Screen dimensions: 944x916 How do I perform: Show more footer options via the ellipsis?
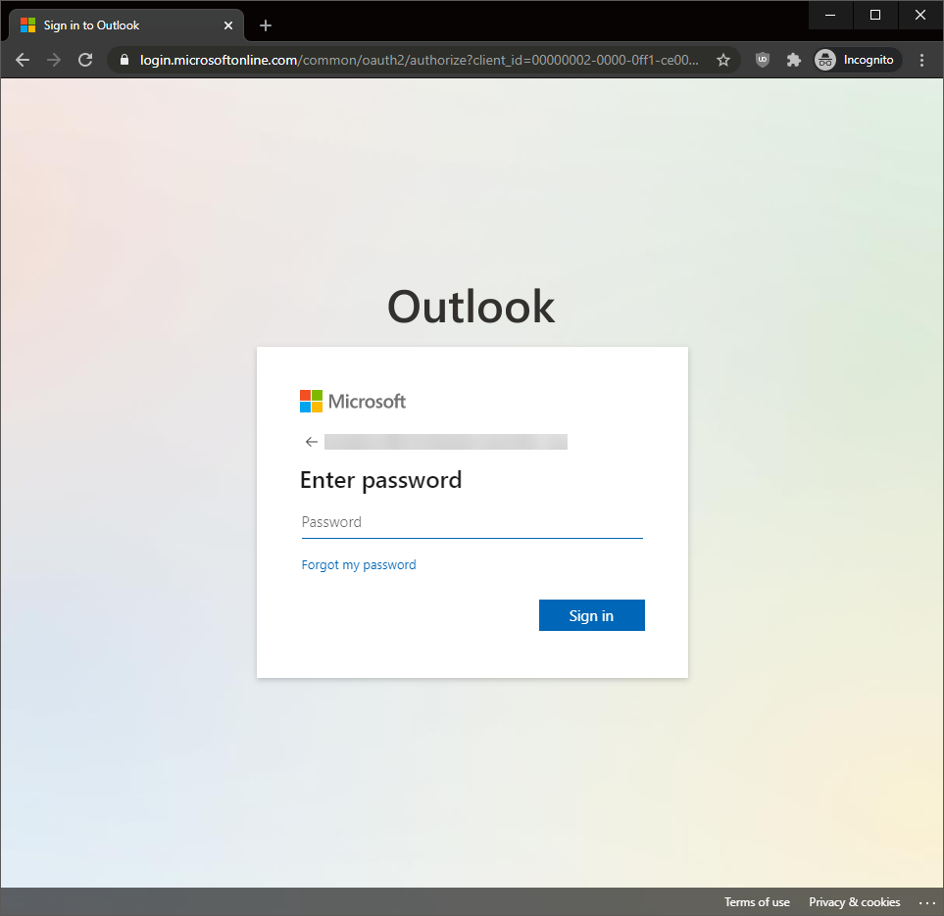click(x=926, y=902)
